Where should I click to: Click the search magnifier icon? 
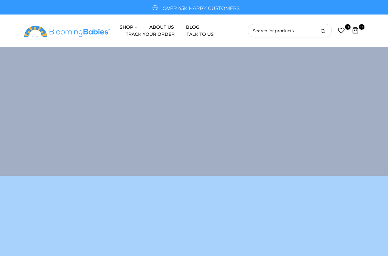(x=323, y=31)
